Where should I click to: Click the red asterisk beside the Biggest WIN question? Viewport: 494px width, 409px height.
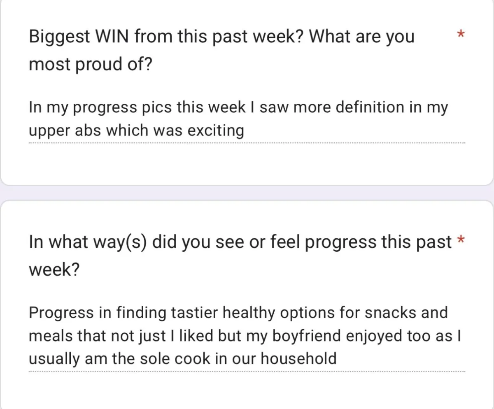(461, 33)
